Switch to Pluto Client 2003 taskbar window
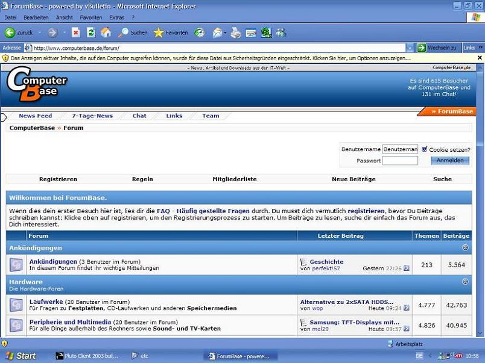This screenshot has height=363, width=485. tap(87, 356)
